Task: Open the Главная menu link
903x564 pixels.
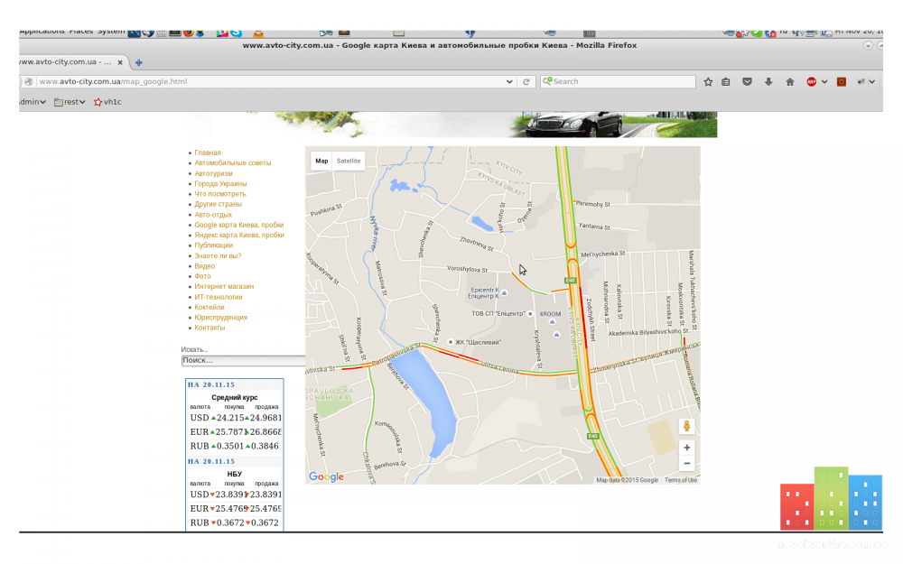Action: (208, 153)
